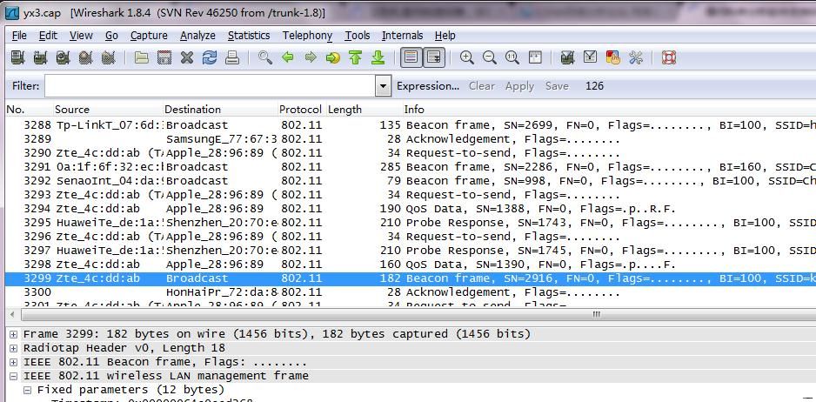Click the List capture interfaces icon
Viewport: 816px width, 402px height.
pyautogui.click(x=17, y=57)
